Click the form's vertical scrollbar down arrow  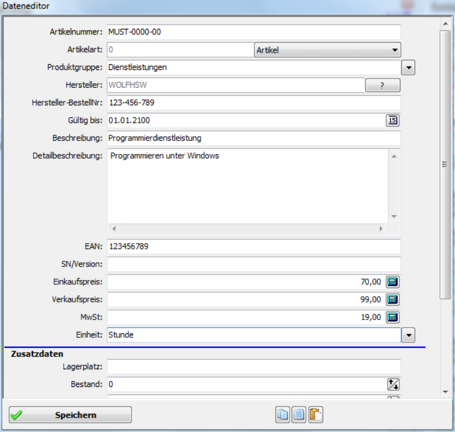click(x=445, y=391)
